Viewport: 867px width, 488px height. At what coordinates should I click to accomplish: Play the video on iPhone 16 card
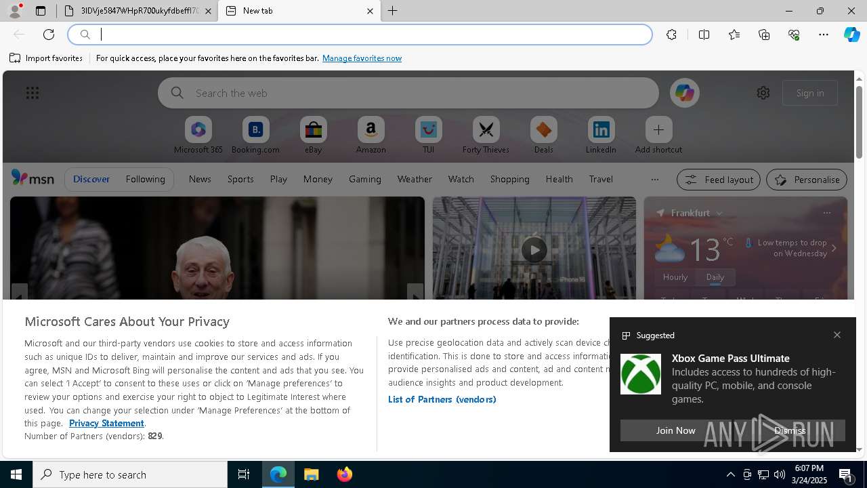click(534, 250)
